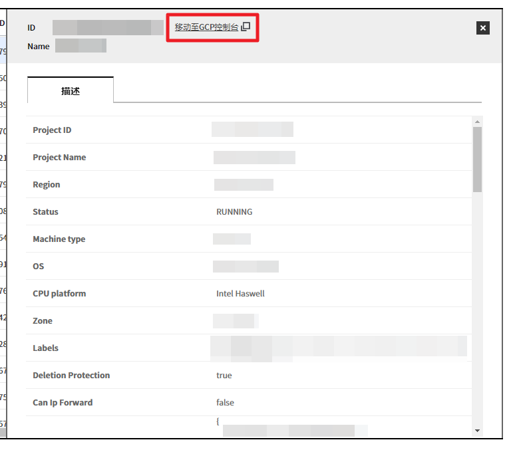Click the Labels row label
This screenshot has height=452, width=515.
45,348
